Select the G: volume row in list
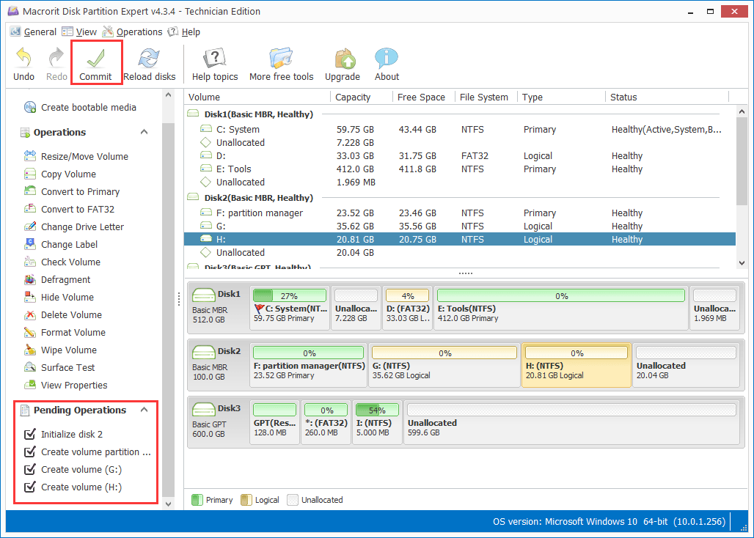This screenshot has width=754, height=538. coord(460,226)
